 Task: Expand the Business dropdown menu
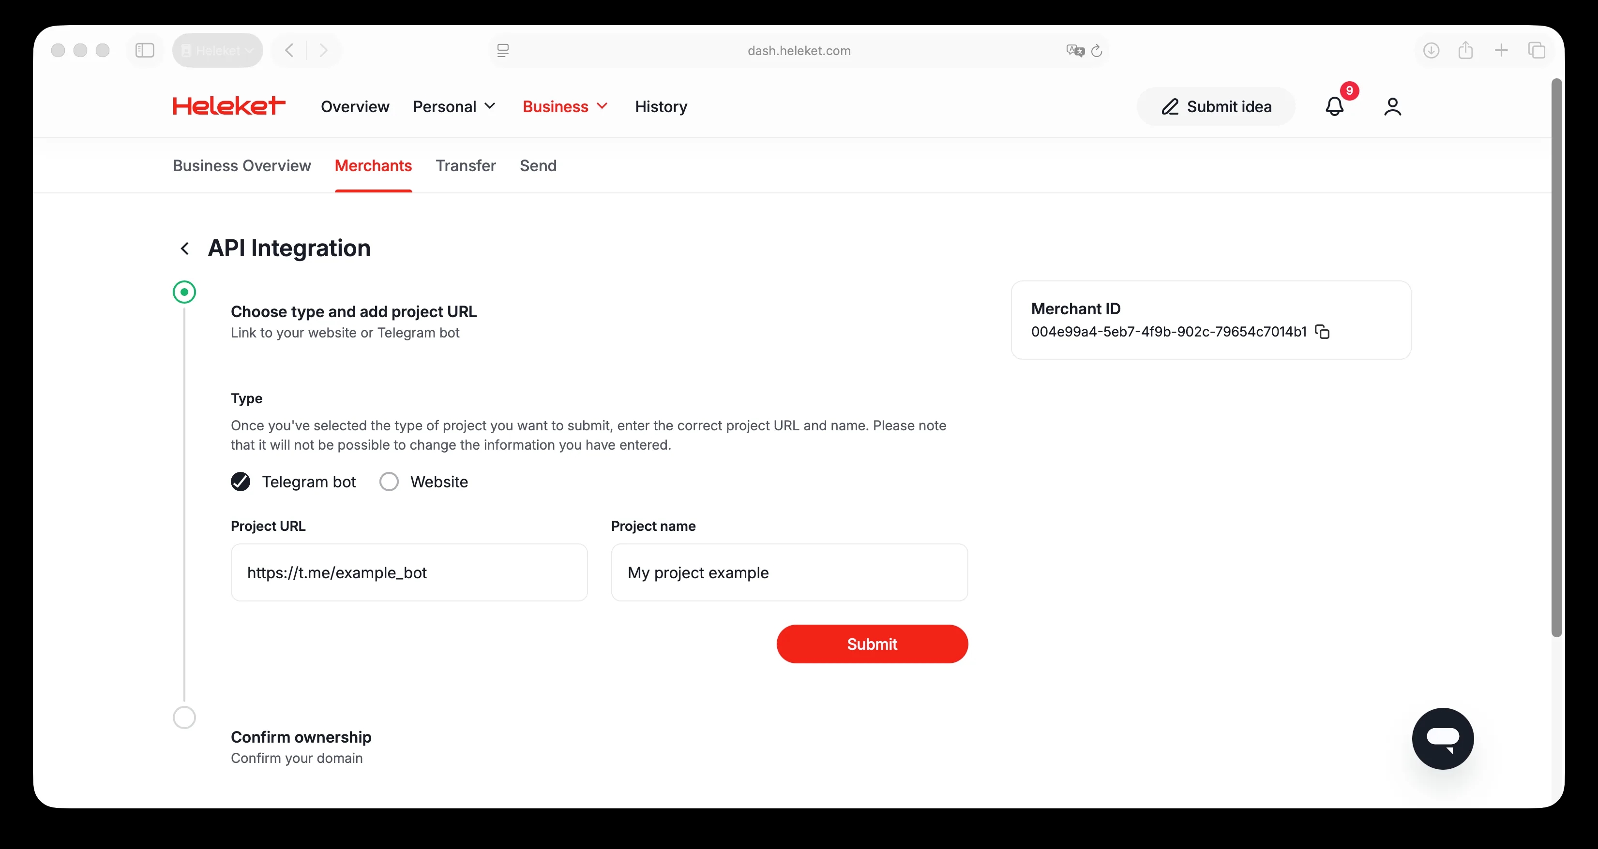click(x=564, y=106)
